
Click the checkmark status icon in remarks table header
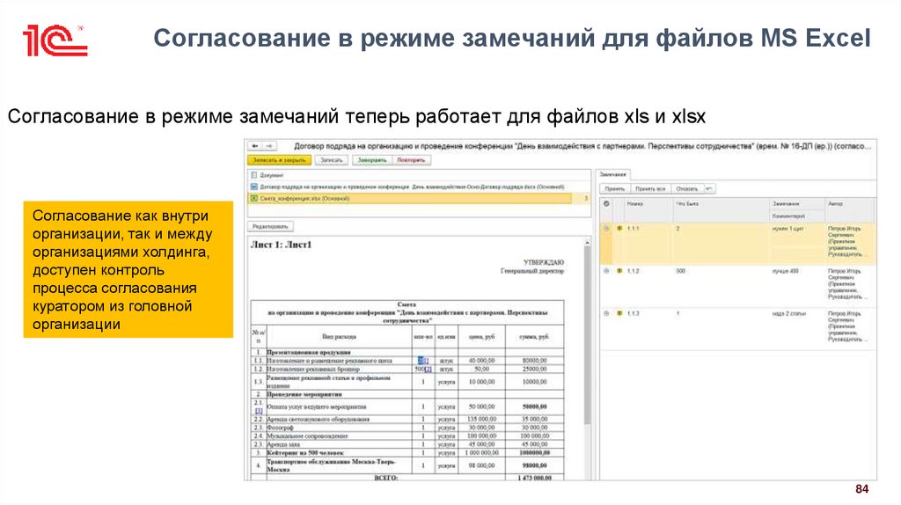click(606, 203)
